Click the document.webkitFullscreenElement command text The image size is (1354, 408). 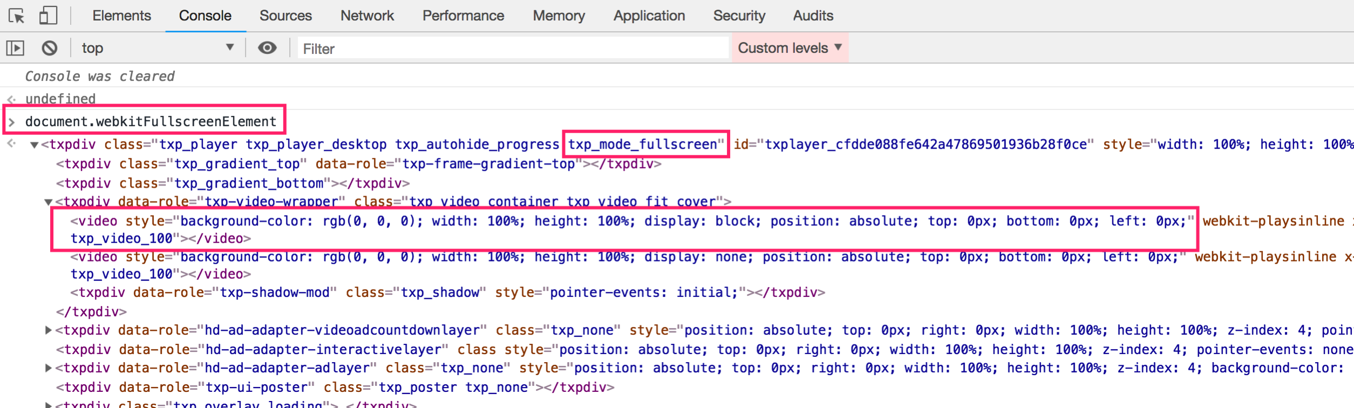click(151, 122)
